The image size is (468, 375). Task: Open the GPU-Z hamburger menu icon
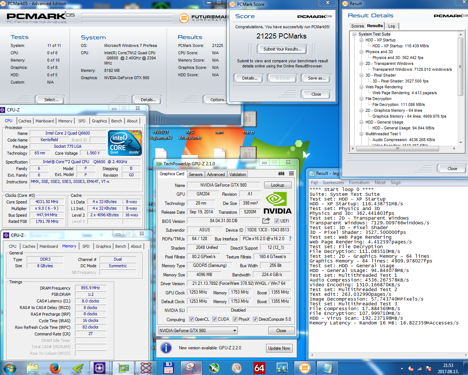click(x=291, y=174)
